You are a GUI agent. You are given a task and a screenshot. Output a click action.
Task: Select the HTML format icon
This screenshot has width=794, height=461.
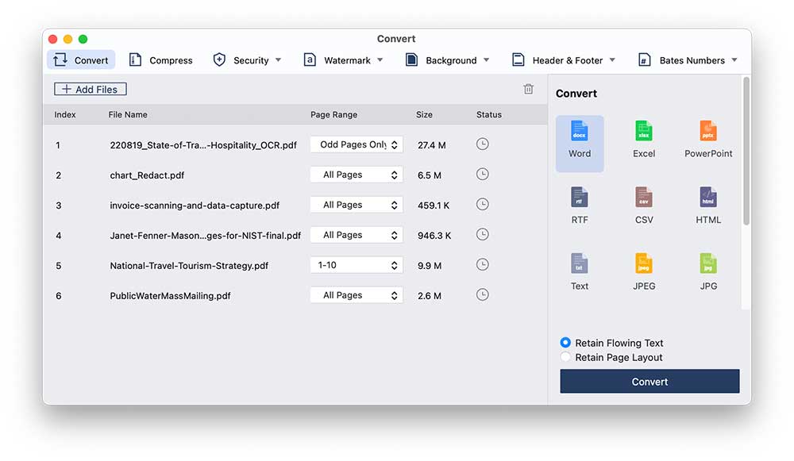pos(708,198)
